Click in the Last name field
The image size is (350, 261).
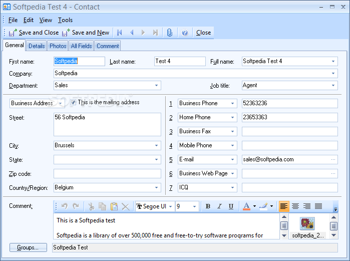[x=180, y=62]
